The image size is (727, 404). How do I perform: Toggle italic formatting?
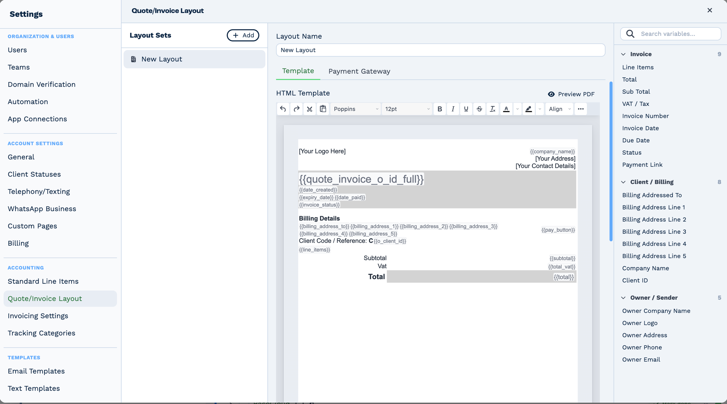coord(453,109)
